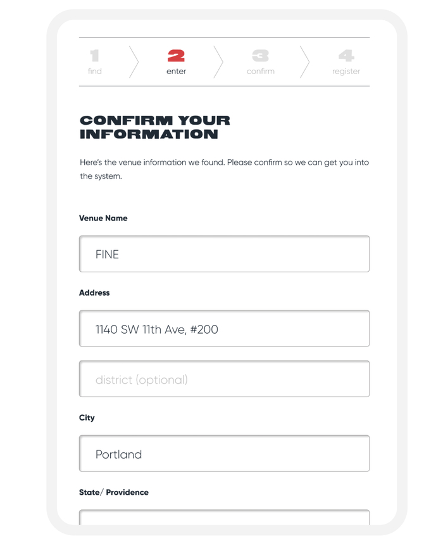Click the Confirm Your Information heading
443x546 pixels.
tap(155, 127)
